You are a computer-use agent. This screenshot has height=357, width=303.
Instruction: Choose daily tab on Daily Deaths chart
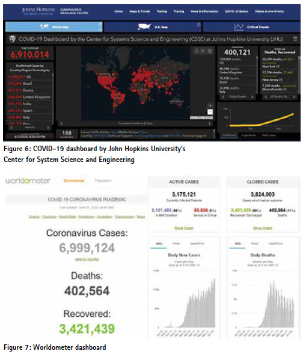click(237, 244)
